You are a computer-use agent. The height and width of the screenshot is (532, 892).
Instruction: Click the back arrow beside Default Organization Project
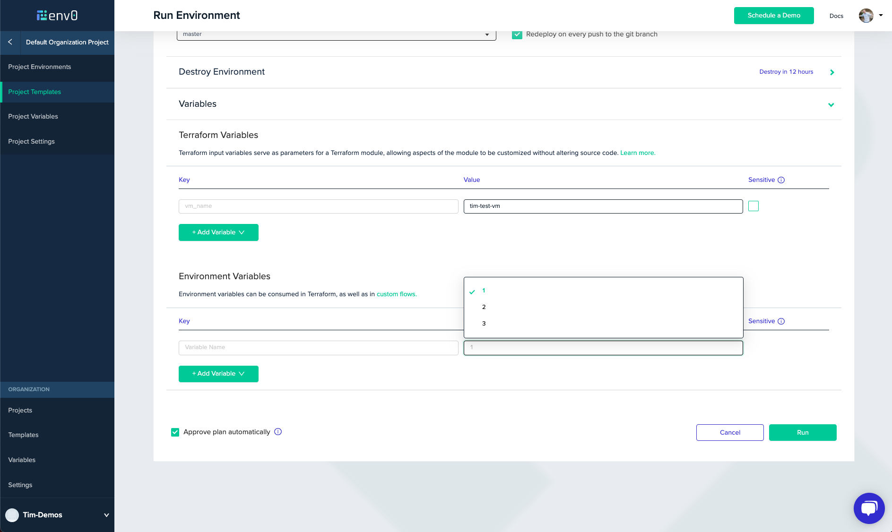pos(10,42)
